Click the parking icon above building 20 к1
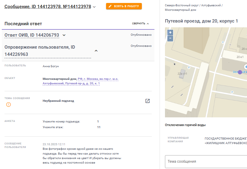The image size is (247, 169). (223, 42)
